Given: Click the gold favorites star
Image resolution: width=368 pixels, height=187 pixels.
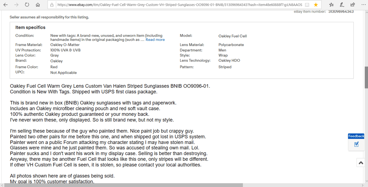Looking at the screenshot, I should [x=316, y=5].
